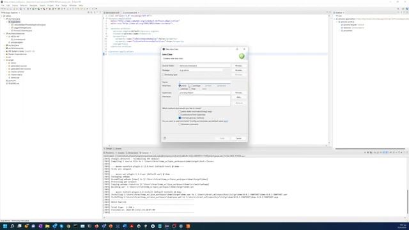
Task: Uncheck Inherited abstract methods option
Action: coord(180,118)
